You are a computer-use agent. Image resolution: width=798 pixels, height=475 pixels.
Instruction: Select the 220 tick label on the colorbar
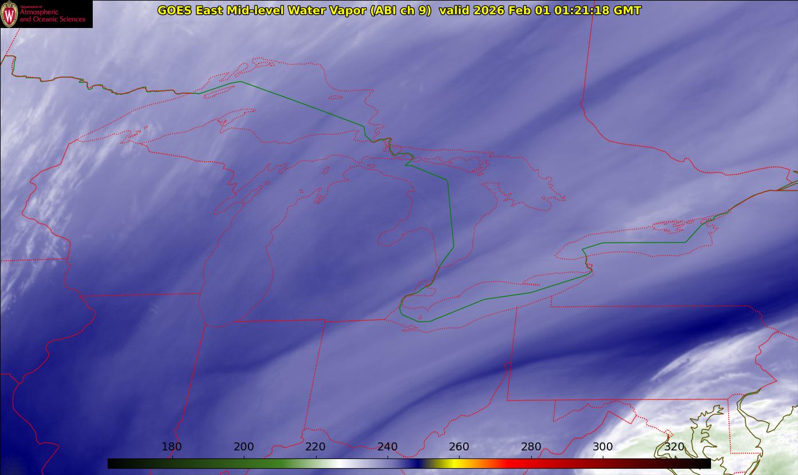click(315, 447)
